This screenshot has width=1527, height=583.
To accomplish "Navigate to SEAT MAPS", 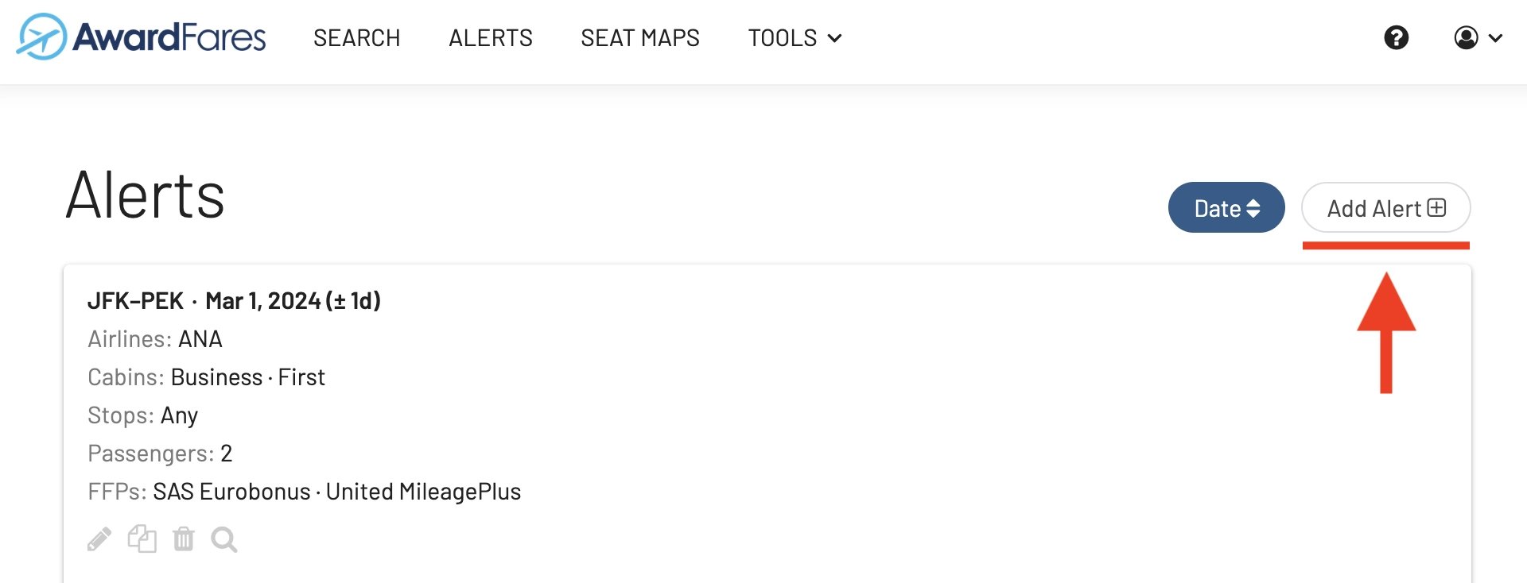I will (640, 38).
